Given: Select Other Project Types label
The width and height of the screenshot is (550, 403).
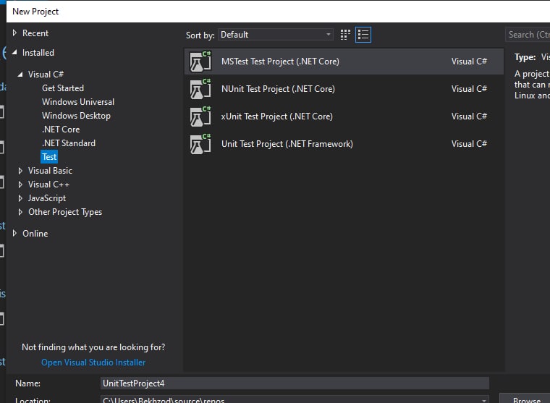Looking at the screenshot, I should 65,212.
